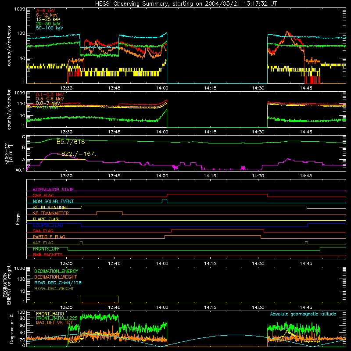Viewport: 351px width, 351px height.
Task: Click the HESSI Observing Summary plot title
Action: pos(186,4)
